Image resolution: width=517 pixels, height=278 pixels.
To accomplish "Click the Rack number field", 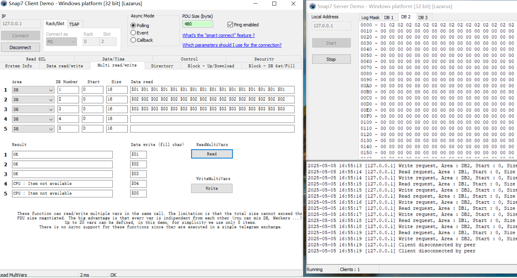I will click(x=91, y=42).
